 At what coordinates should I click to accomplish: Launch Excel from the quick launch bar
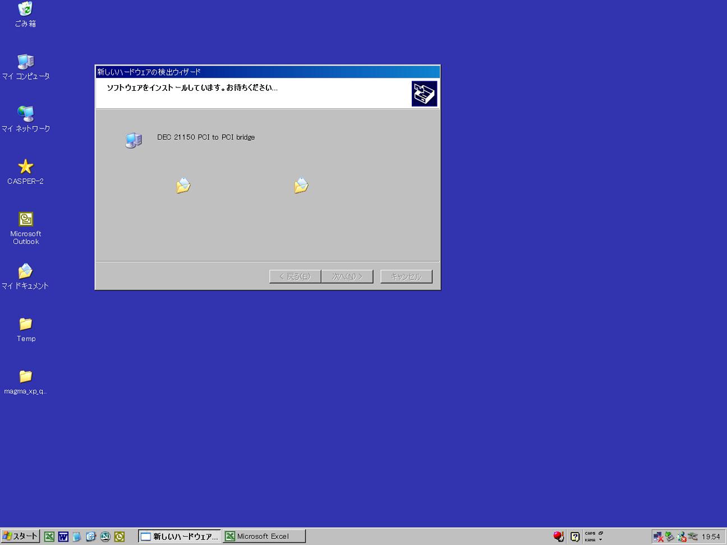49,537
